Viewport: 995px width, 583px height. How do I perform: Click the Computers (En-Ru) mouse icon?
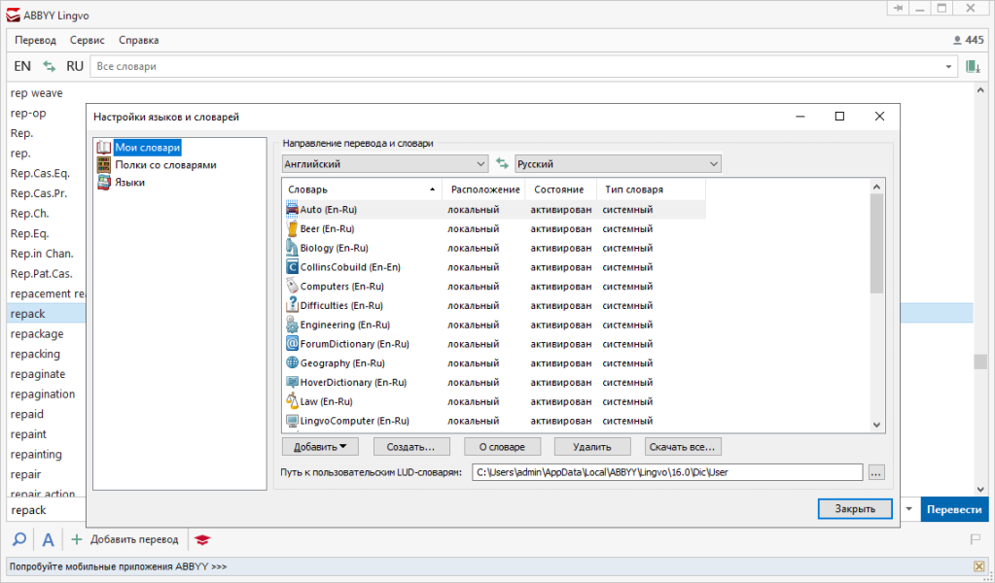(x=292, y=287)
